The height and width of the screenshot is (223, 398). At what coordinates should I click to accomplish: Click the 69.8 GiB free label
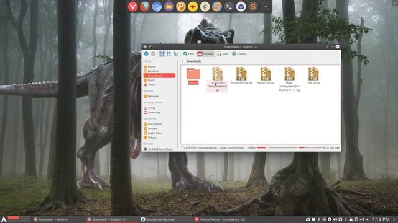click(331, 147)
